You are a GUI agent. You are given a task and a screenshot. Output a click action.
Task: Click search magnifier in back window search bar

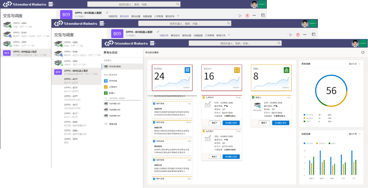point(178,4)
